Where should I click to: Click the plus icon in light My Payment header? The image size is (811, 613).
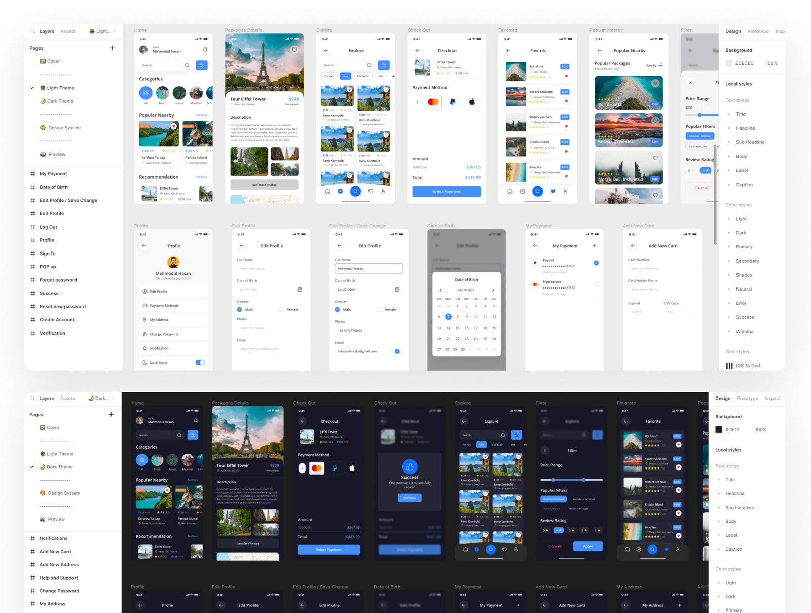pos(595,246)
